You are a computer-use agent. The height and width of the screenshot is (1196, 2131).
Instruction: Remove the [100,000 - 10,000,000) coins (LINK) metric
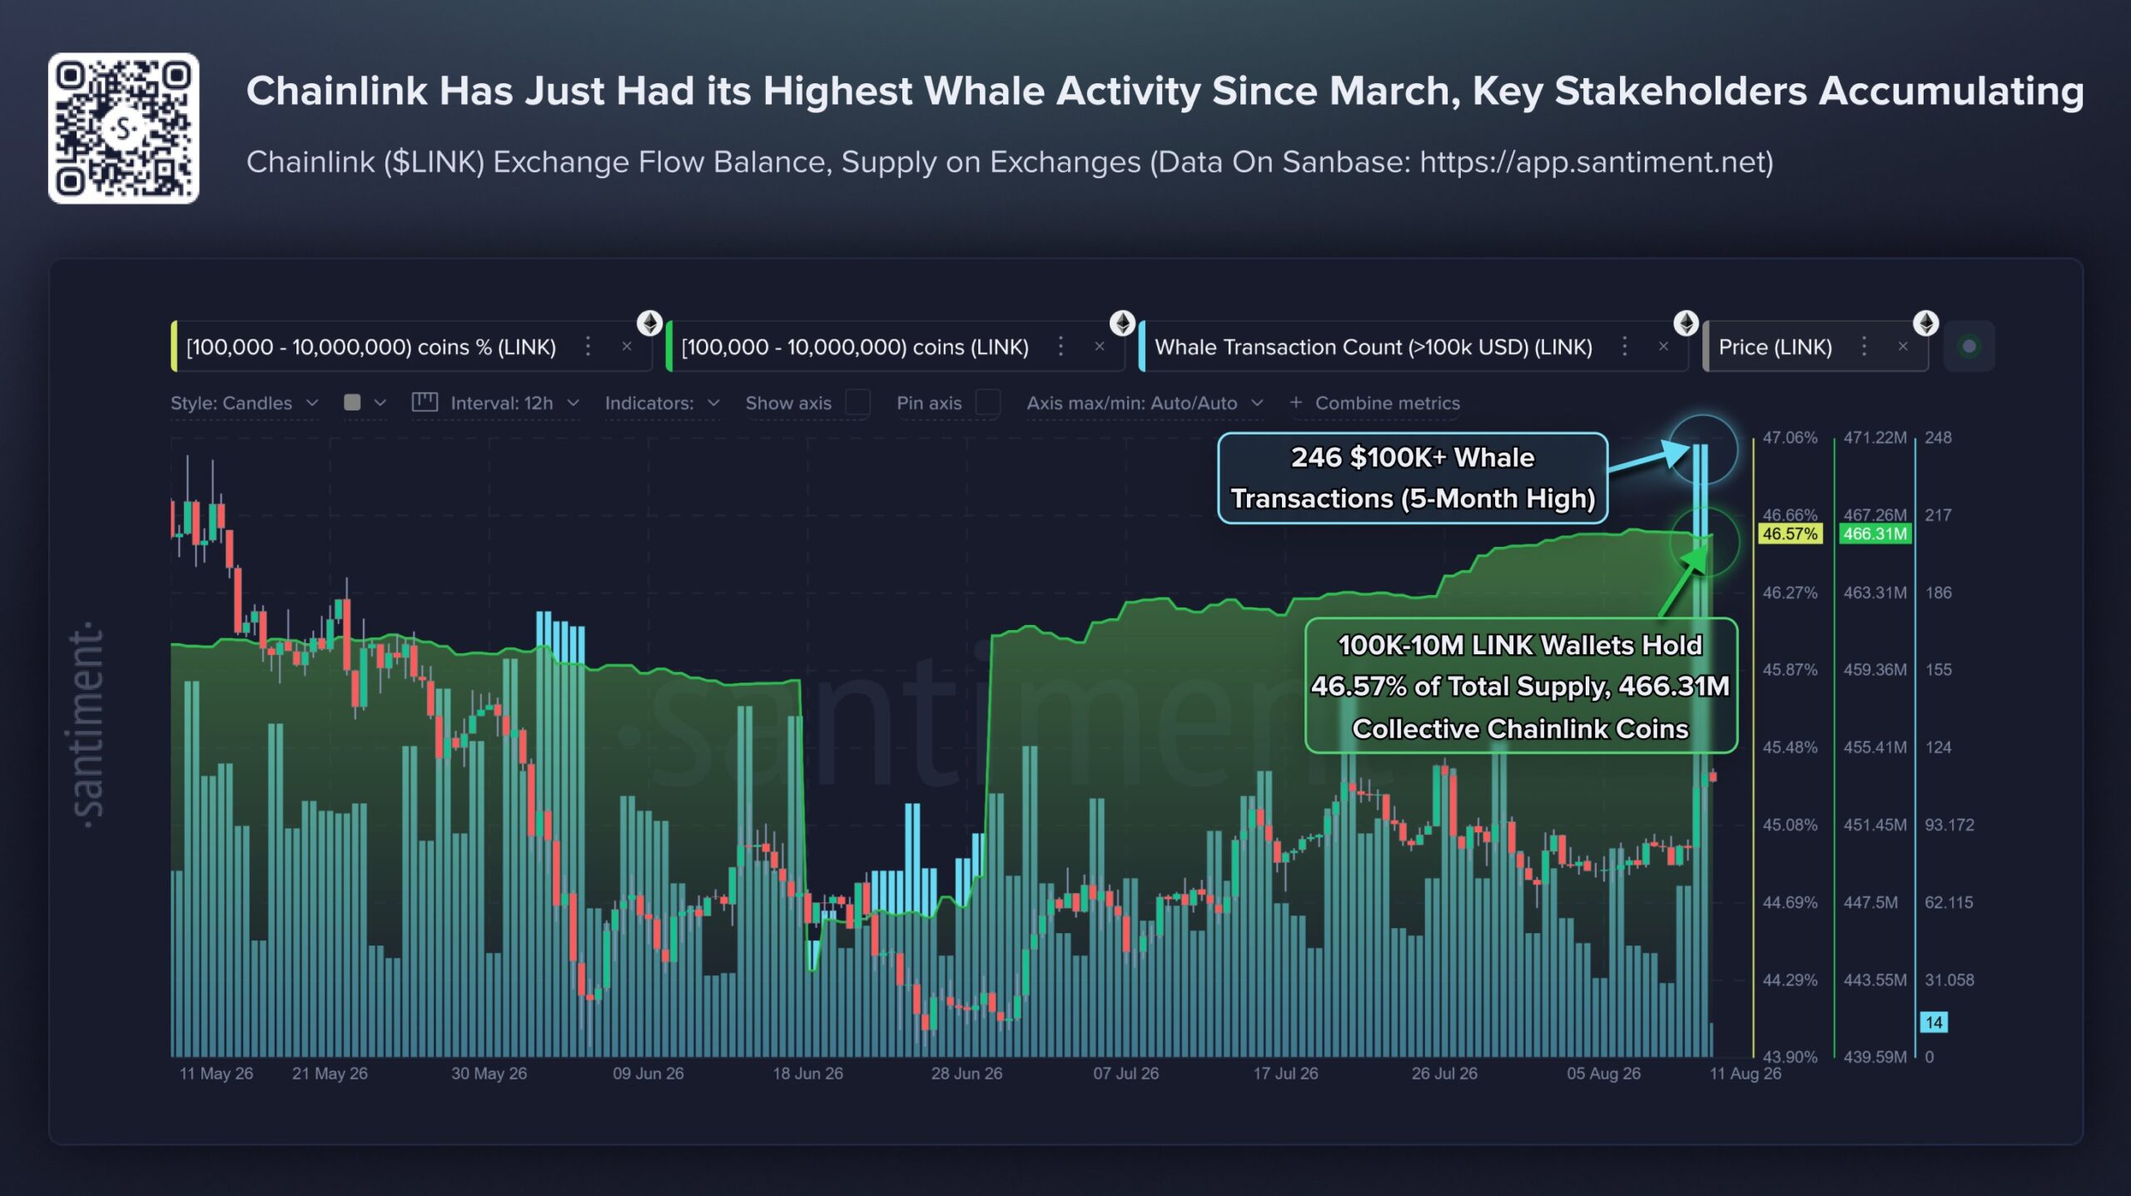(x=1100, y=346)
